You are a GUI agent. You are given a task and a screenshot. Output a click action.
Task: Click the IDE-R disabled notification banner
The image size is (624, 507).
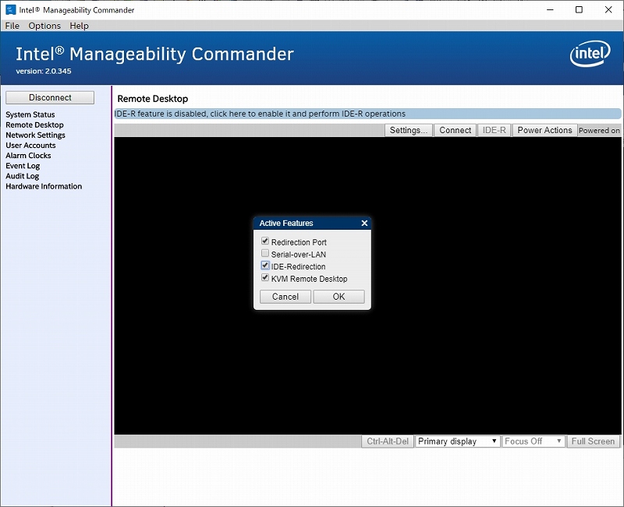367,114
